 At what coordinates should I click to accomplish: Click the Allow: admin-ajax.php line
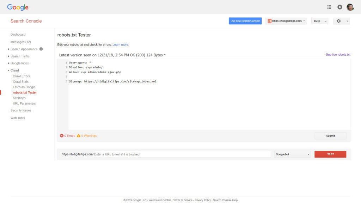[x=95, y=72]
